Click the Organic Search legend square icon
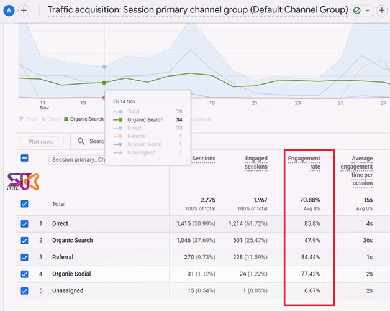390x311 pixels. click(66, 119)
